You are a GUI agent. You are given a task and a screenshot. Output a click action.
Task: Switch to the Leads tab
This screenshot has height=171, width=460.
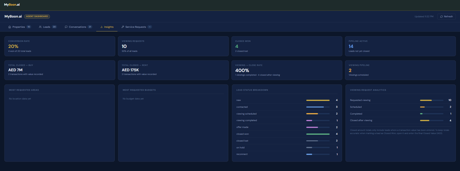pyautogui.click(x=48, y=27)
